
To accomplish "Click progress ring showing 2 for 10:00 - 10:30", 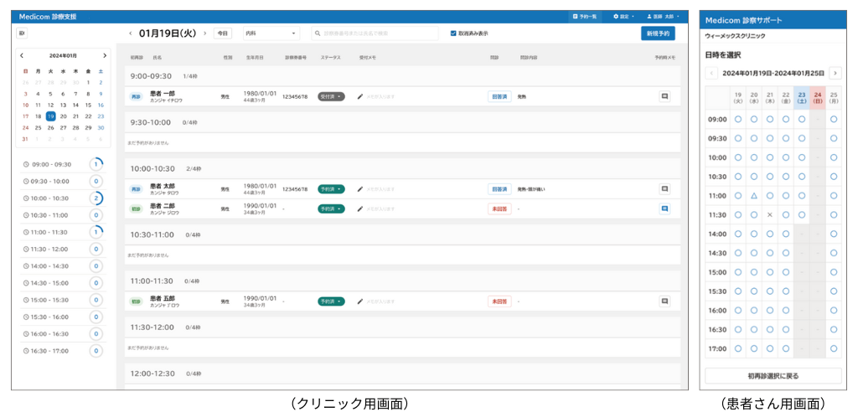I will [x=96, y=198].
